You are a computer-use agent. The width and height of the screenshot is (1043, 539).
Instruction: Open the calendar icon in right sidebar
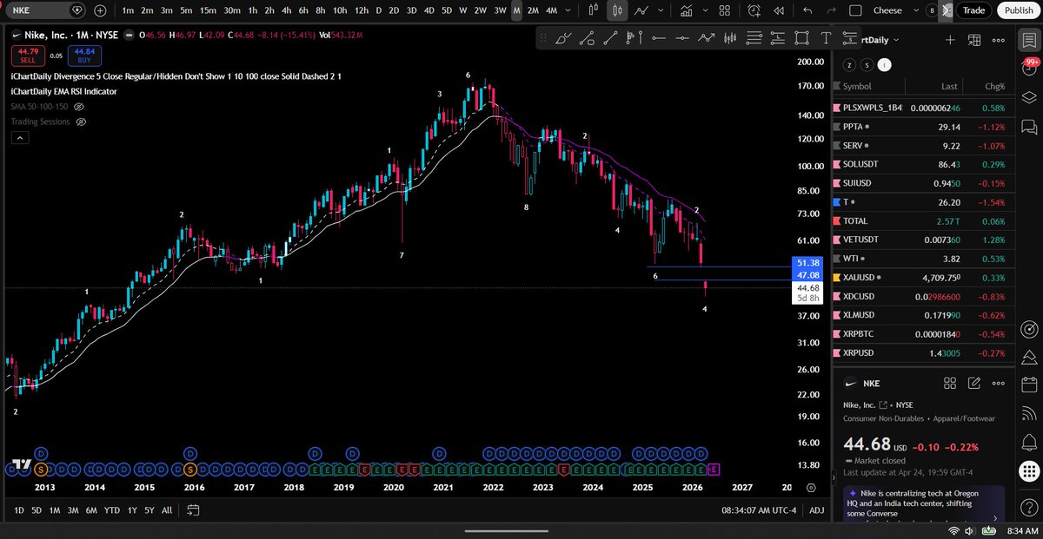1029,383
